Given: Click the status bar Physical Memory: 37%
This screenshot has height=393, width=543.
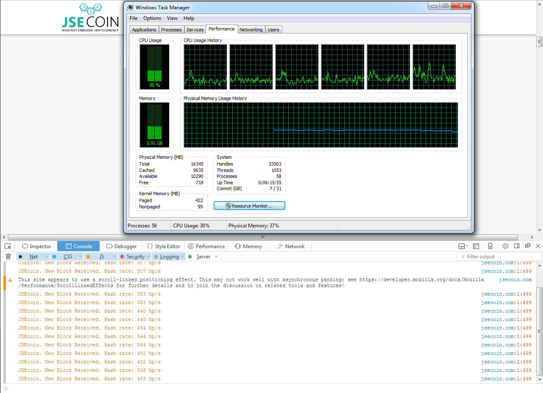Looking at the screenshot, I should [x=253, y=226].
